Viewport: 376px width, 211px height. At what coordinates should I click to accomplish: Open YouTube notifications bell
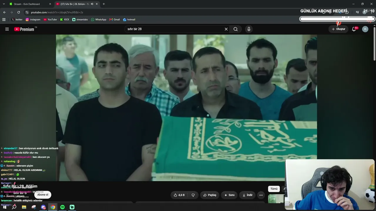354,29
